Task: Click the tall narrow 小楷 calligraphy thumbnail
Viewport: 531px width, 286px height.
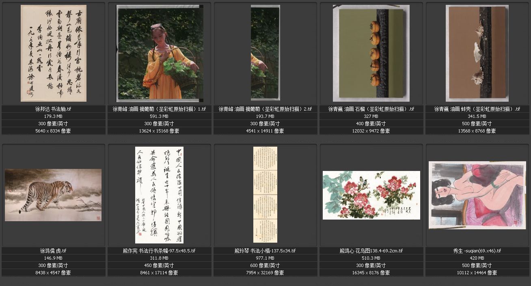Action: tap(265, 195)
